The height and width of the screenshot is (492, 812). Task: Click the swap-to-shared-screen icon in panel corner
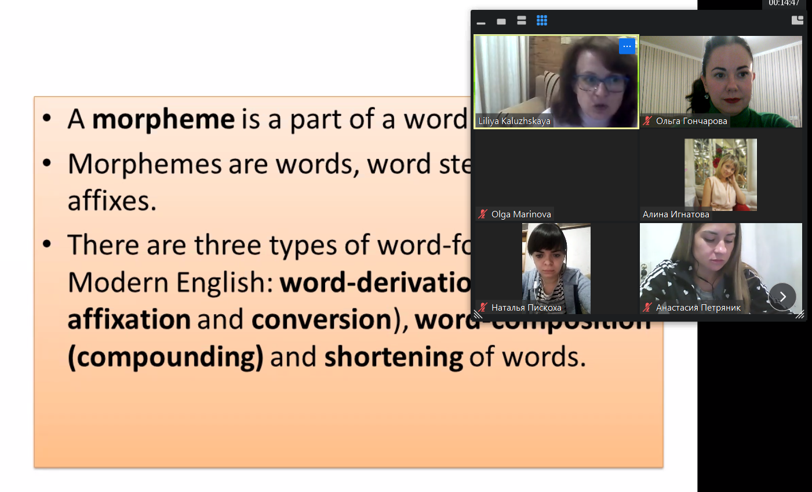798,20
